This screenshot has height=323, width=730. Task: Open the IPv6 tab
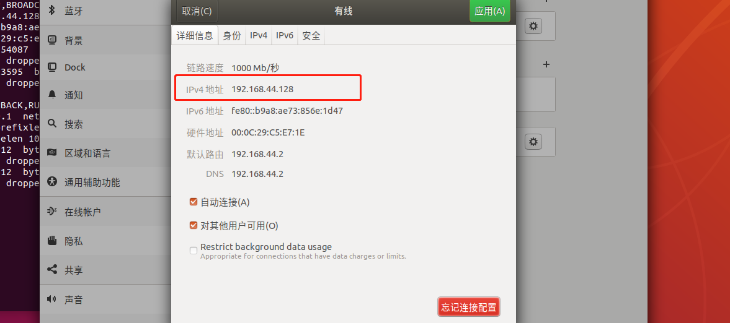(285, 36)
